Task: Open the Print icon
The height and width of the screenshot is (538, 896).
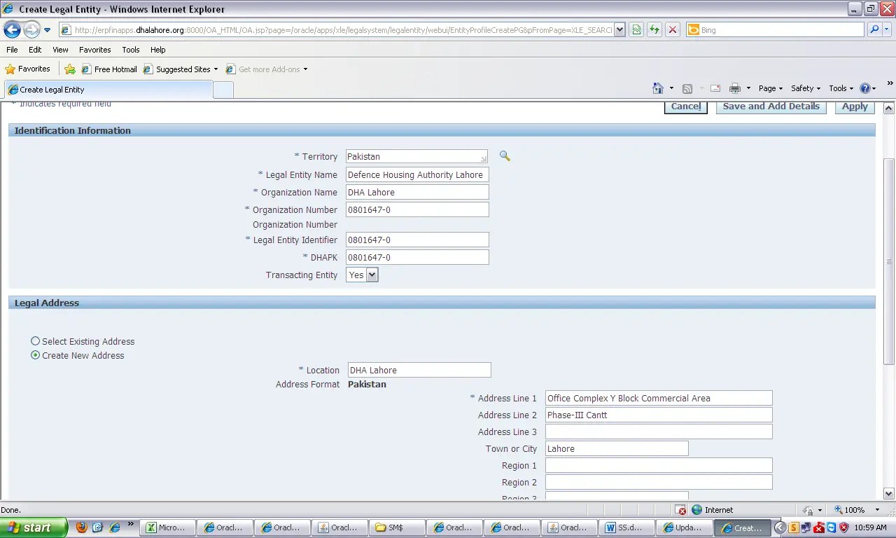Action: tap(735, 88)
